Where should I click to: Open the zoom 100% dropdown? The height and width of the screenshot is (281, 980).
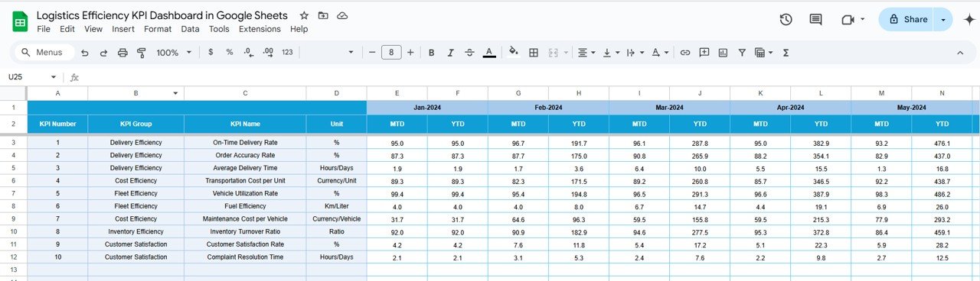[173, 53]
